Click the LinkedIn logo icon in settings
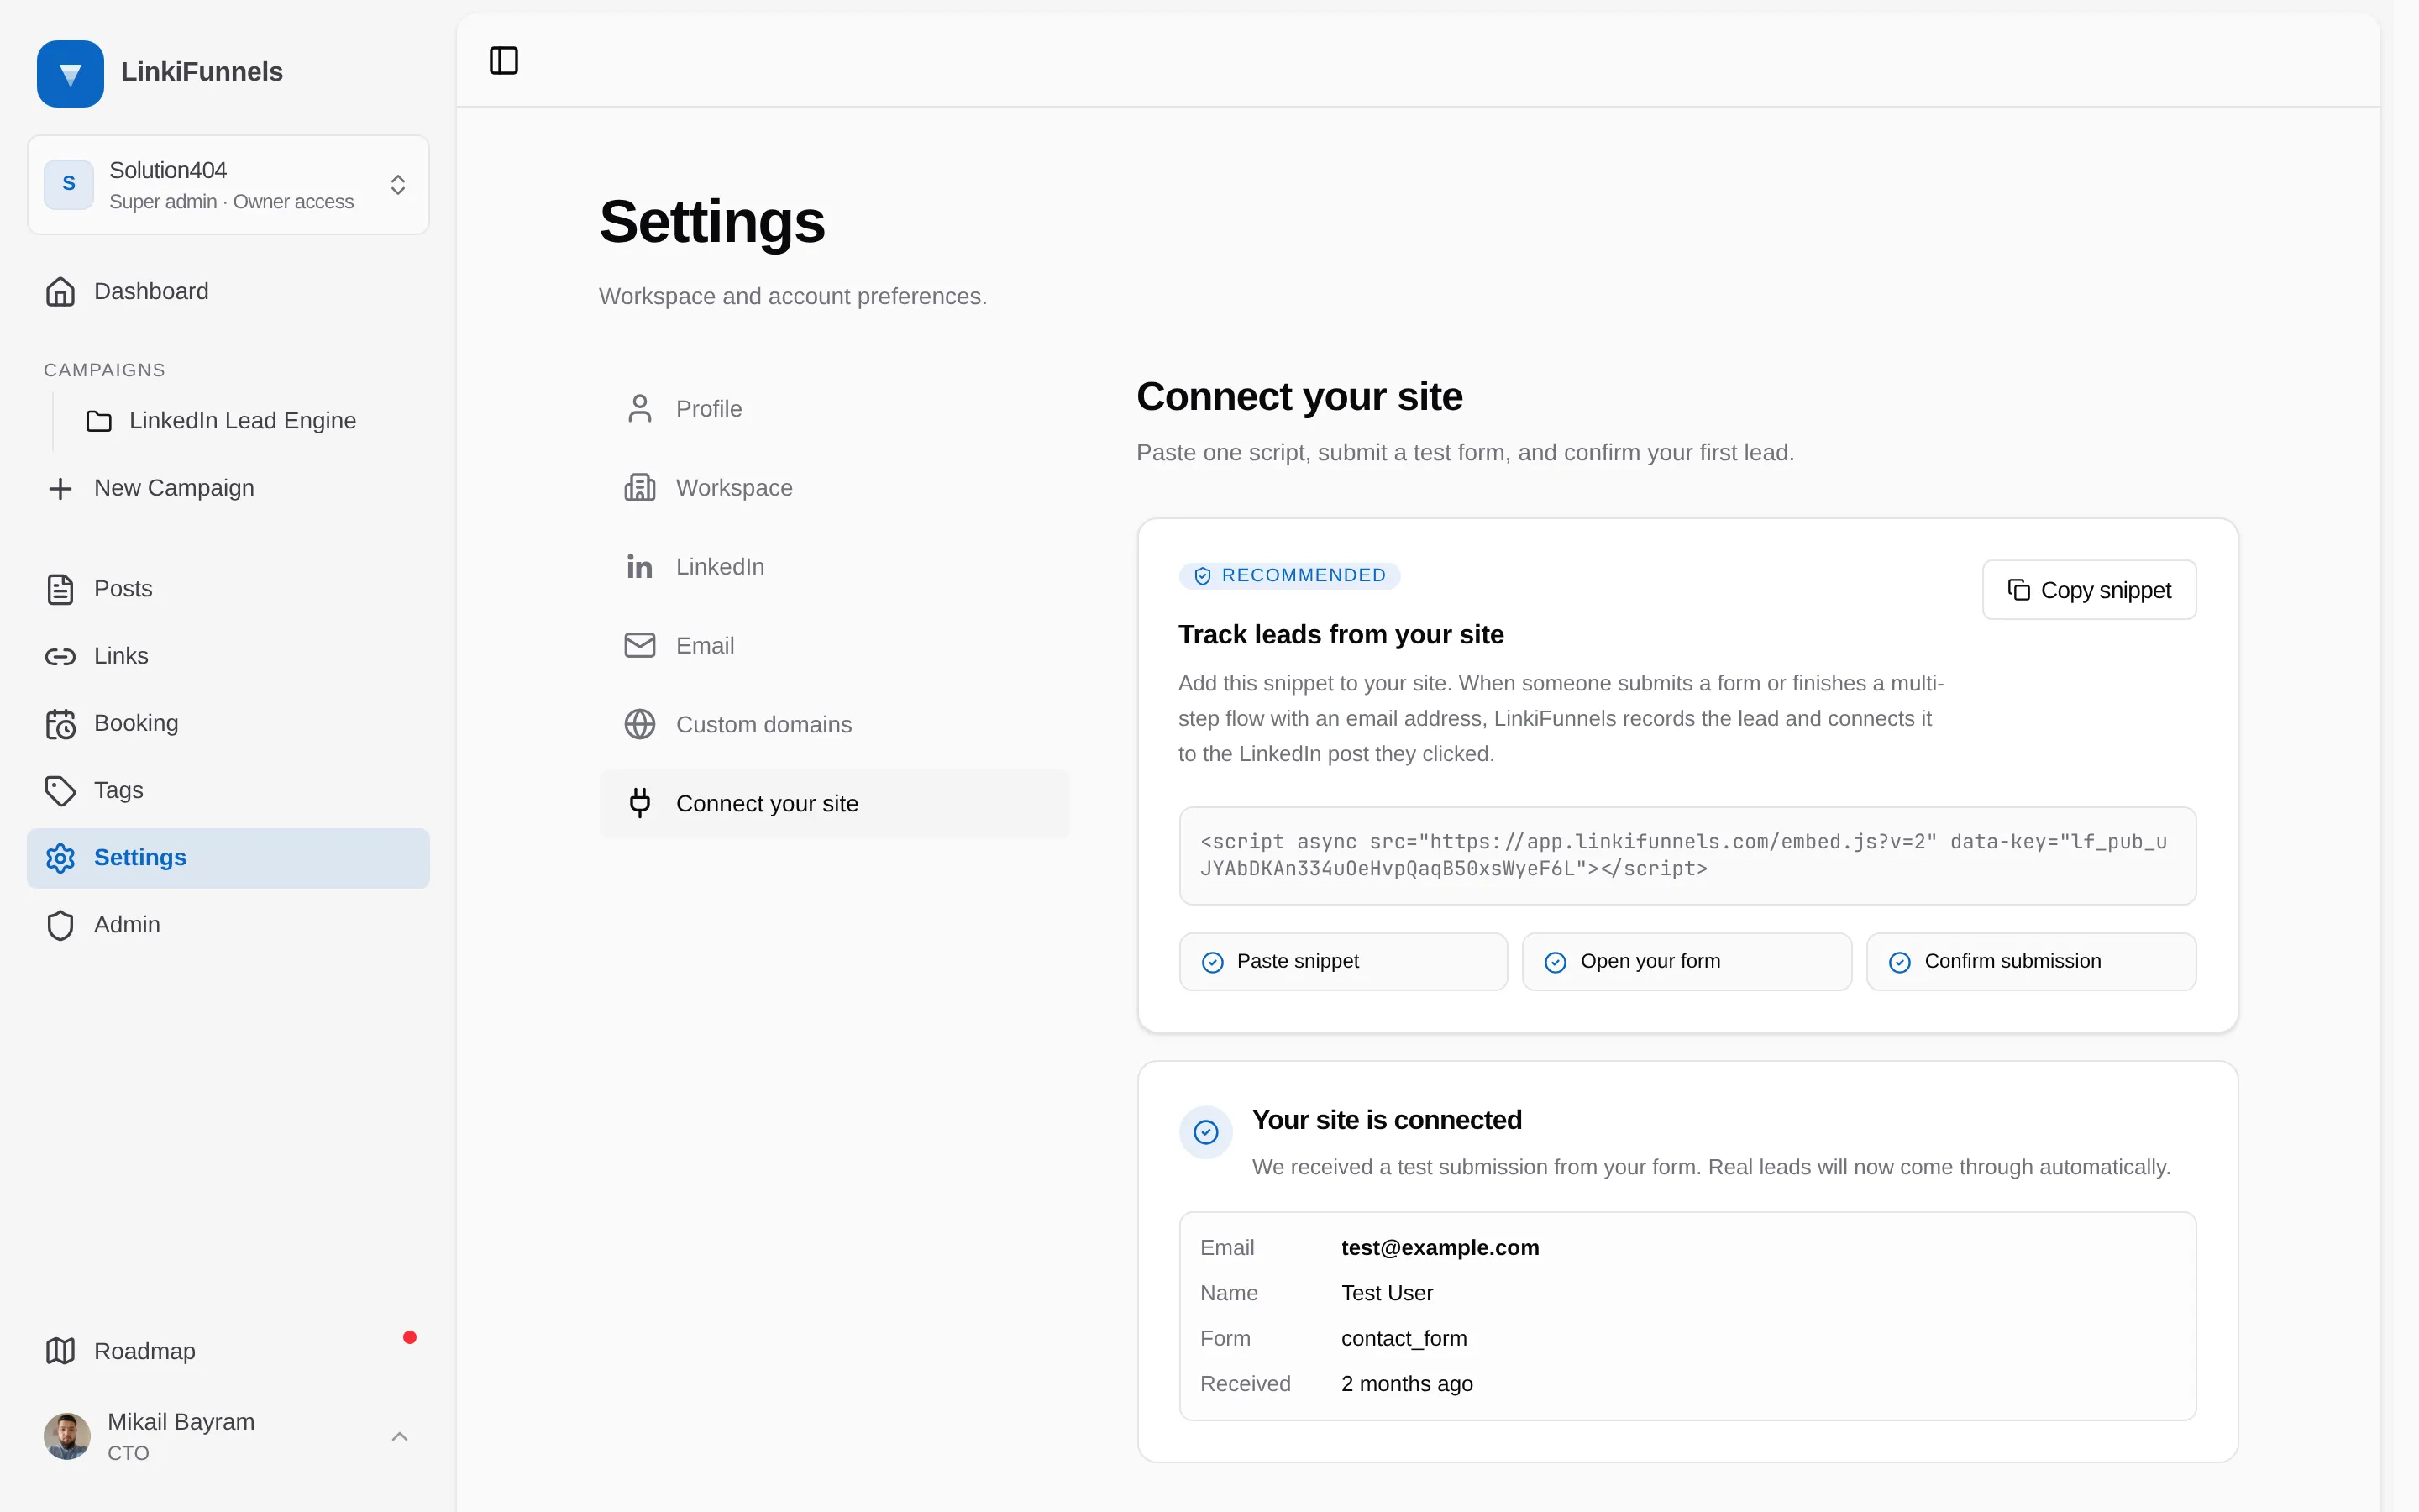The width and height of the screenshot is (2419, 1512). click(640, 566)
